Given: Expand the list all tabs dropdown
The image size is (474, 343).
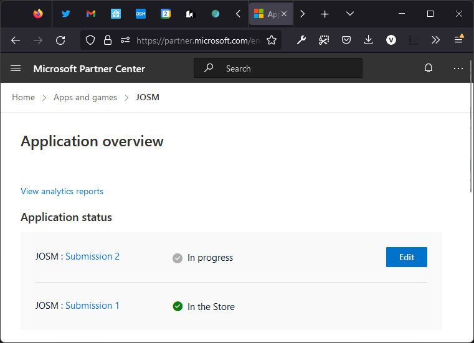Looking at the screenshot, I should coord(350,14).
